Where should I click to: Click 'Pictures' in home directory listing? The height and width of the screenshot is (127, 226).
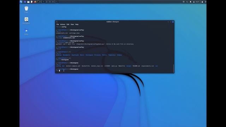click(97, 55)
